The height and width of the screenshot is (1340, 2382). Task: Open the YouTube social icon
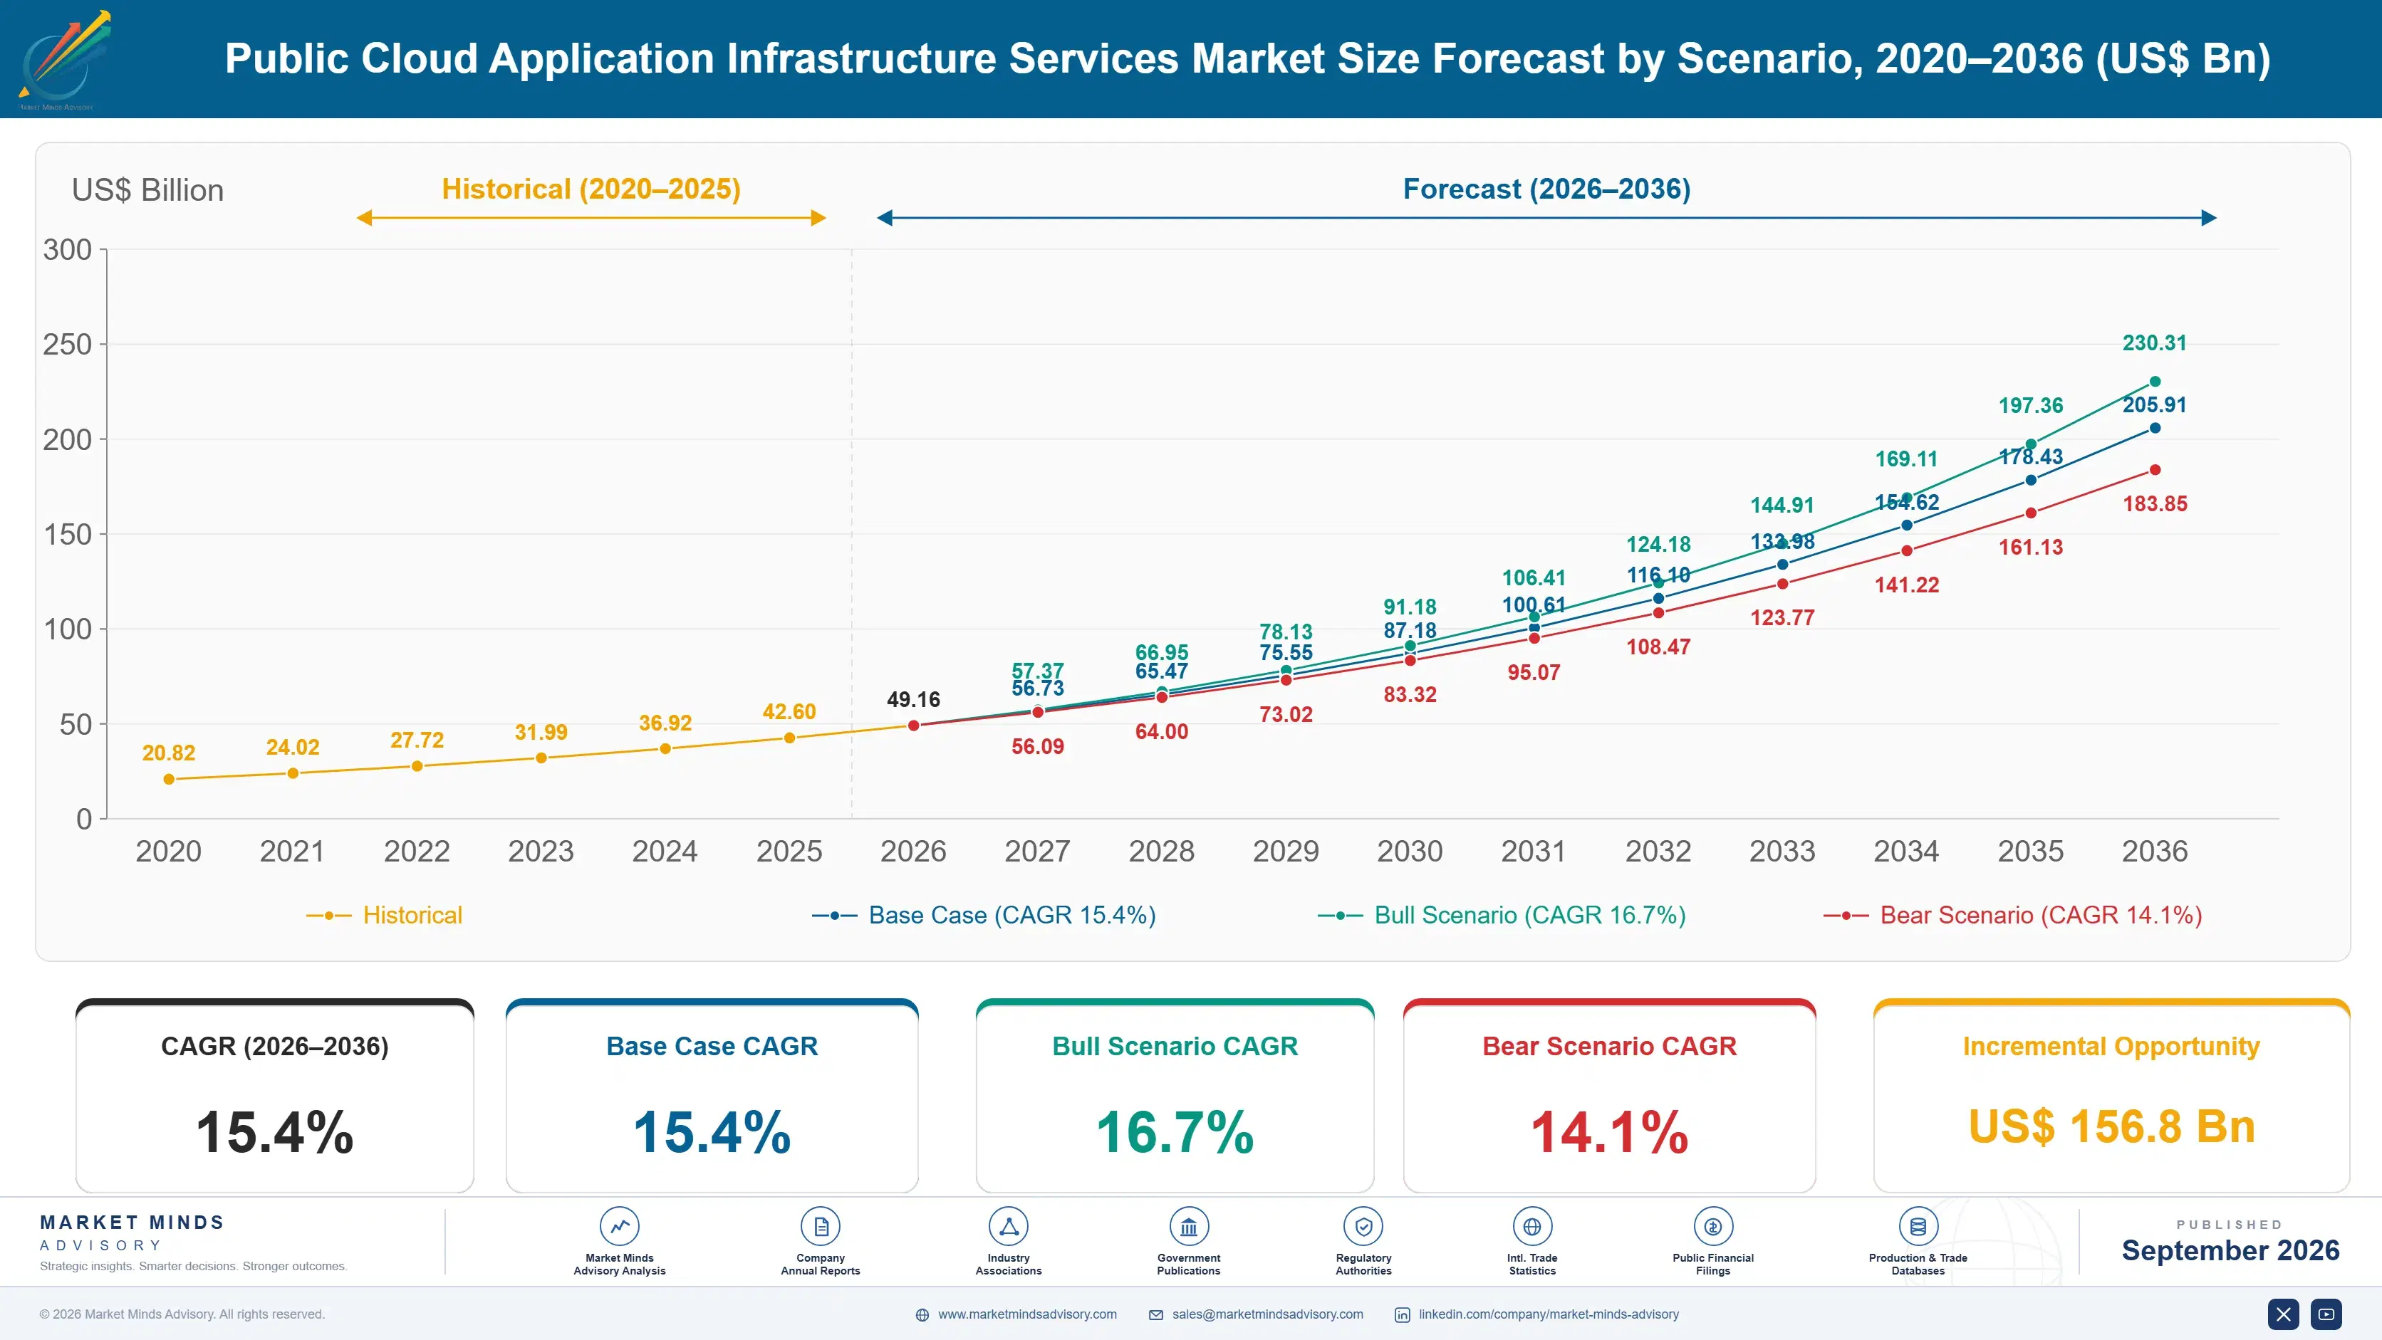[2326, 1314]
